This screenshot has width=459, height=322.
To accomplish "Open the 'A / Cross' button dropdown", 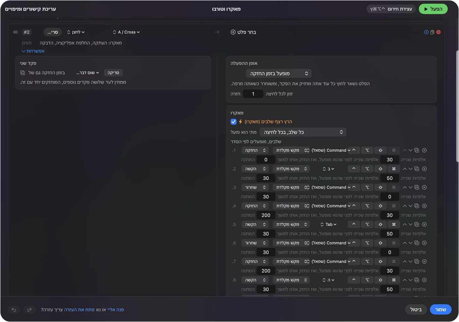I will coord(126,32).
